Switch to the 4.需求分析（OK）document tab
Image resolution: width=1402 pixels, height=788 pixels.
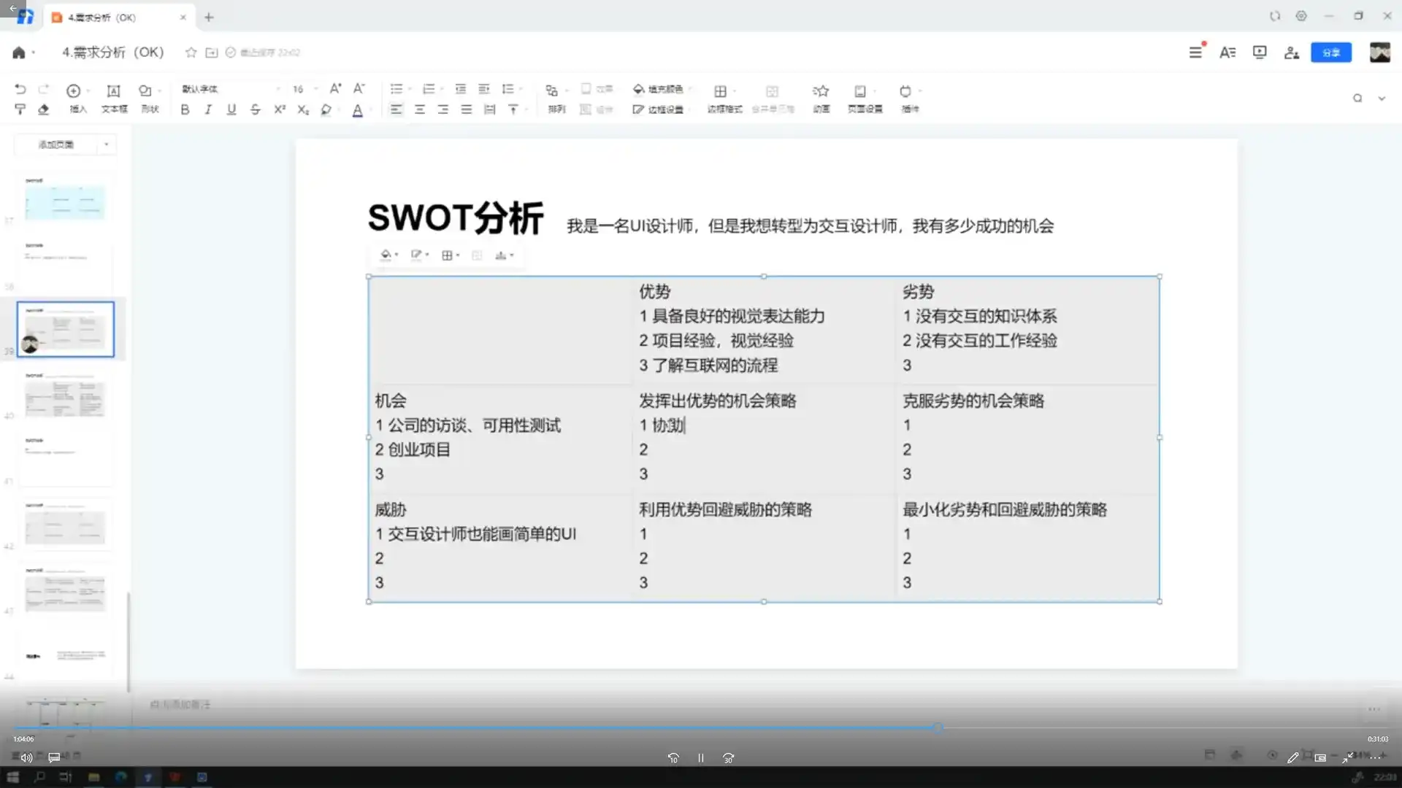(117, 16)
